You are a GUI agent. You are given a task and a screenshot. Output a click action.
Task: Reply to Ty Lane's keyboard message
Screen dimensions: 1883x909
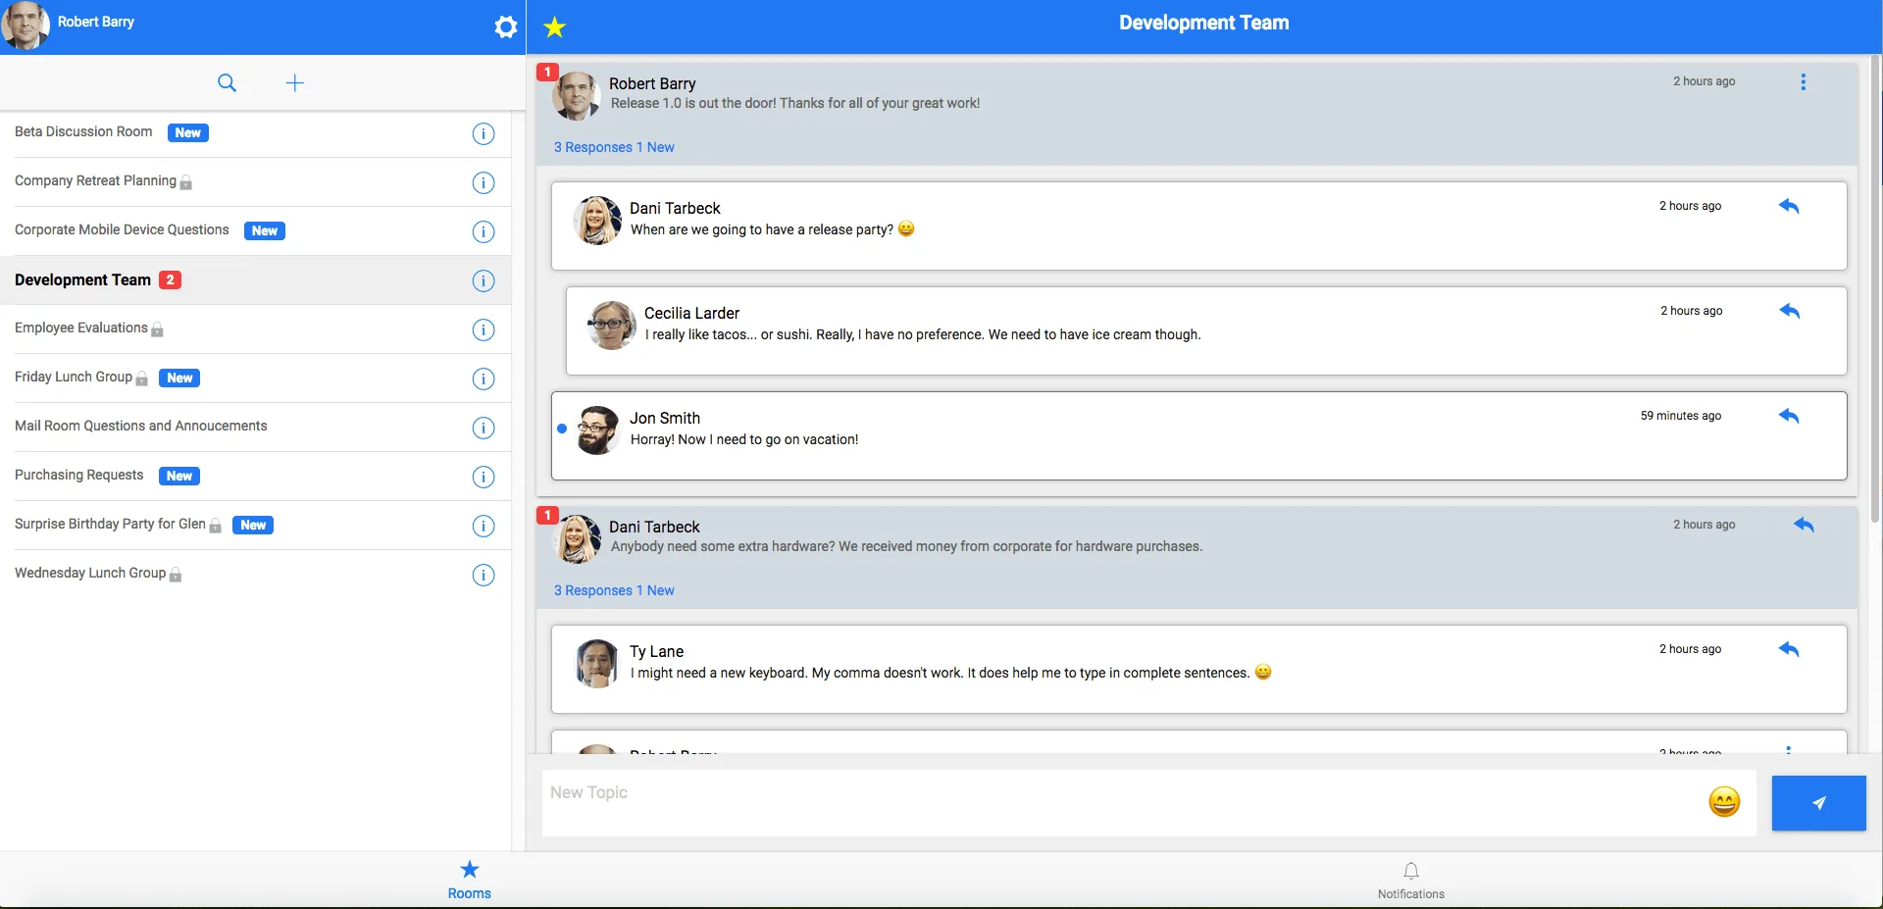click(x=1789, y=649)
